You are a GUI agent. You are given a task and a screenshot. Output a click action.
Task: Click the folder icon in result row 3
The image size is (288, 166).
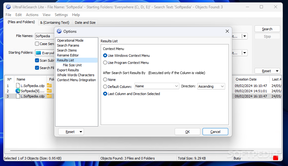tap(49, 96)
